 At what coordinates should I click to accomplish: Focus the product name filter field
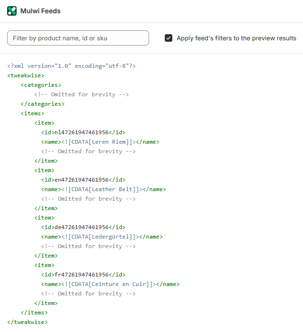pos(78,38)
